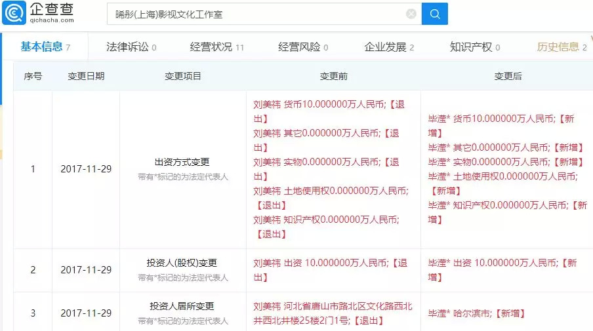Click 毕滢 in the 哈尔滨市 entry
This screenshot has width=593, height=331.
439,313
